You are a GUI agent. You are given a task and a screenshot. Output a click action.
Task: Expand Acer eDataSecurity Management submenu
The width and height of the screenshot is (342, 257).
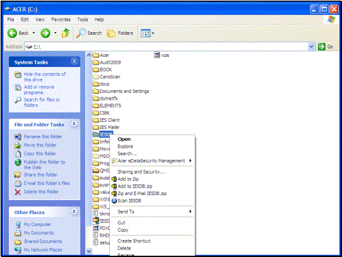point(190,161)
